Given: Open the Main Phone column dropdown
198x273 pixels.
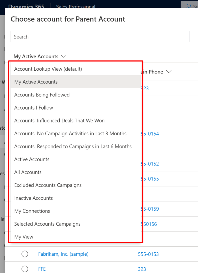Looking at the screenshot, I should (169, 72).
